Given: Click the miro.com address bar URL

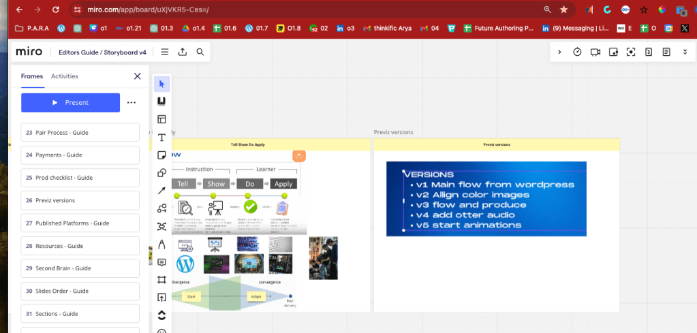Looking at the screenshot, I should [x=148, y=10].
